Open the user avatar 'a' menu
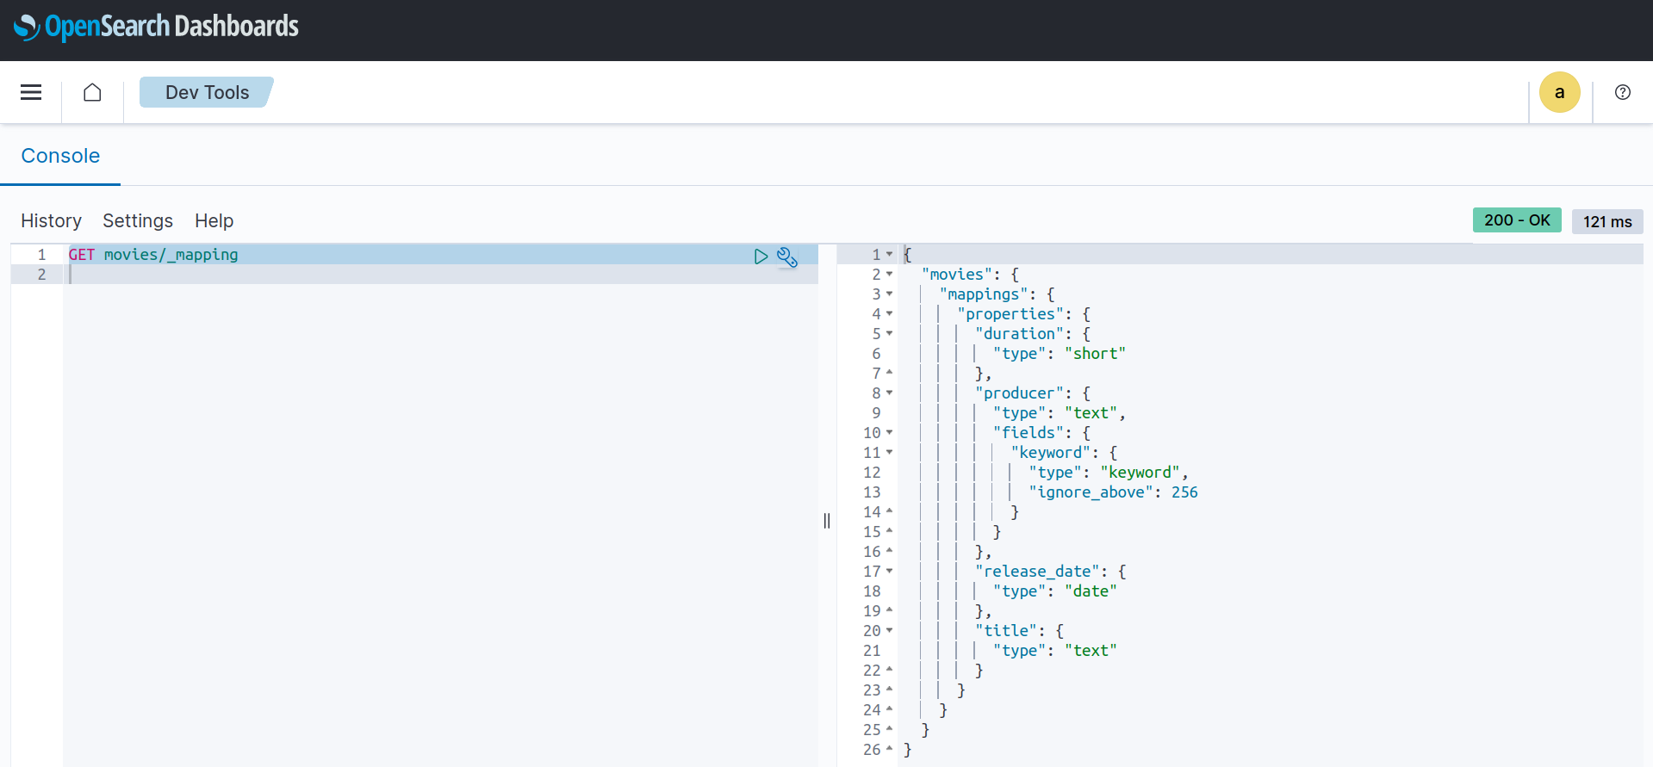Screen dimensions: 1653x767 [x=1559, y=92]
